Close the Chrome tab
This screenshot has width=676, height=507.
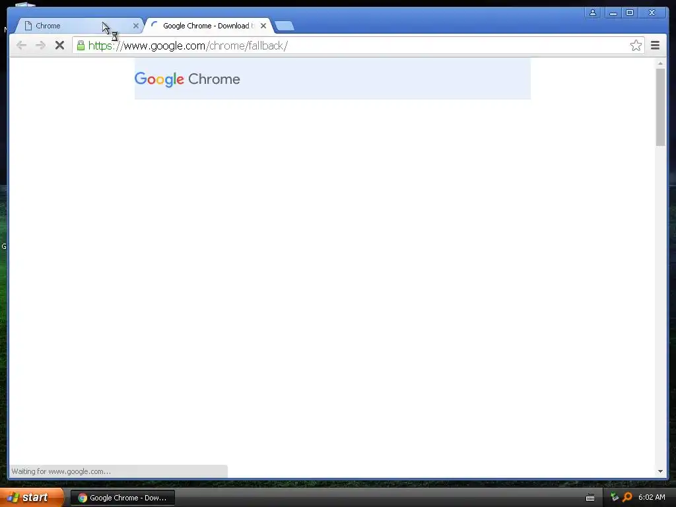point(136,26)
